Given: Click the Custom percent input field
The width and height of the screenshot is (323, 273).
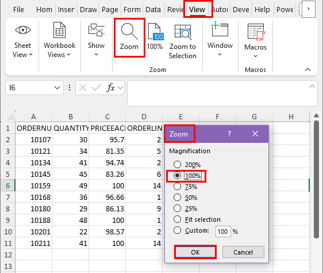Looking at the screenshot, I should [223, 232].
